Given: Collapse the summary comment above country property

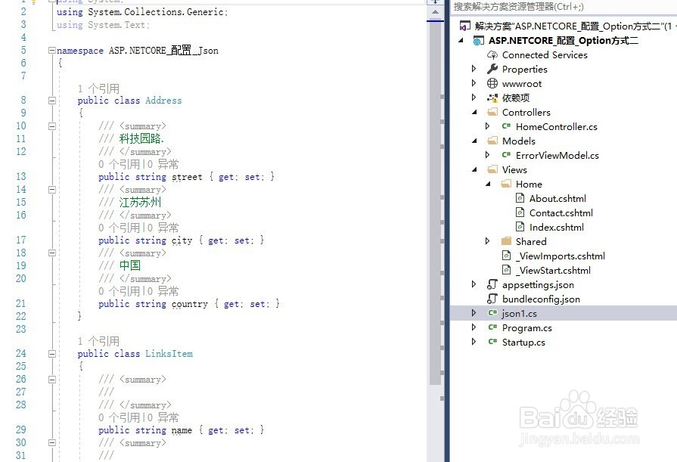Looking at the screenshot, I should click(52, 253).
